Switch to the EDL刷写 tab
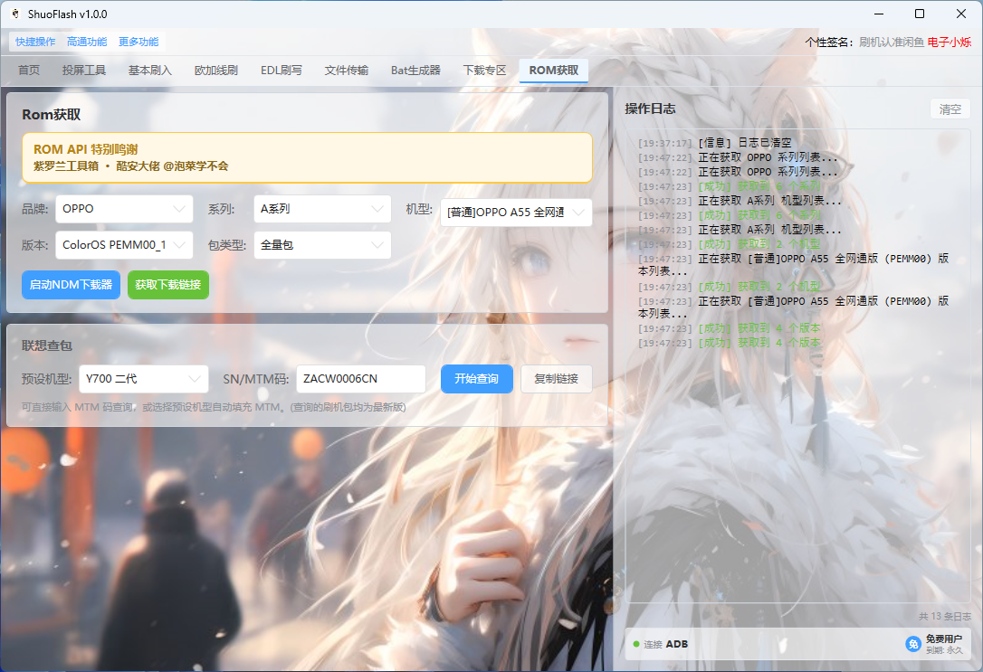The width and height of the screenshot is (983, 672). (282, 71)
